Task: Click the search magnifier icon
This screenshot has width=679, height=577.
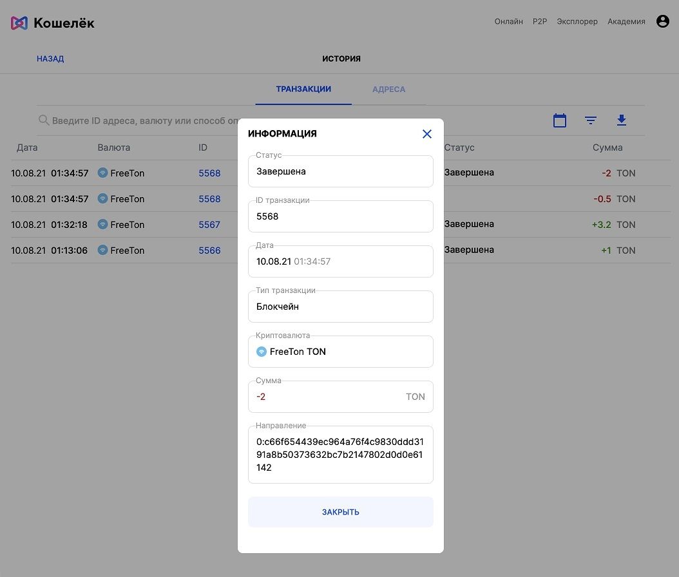Action: click(44, 120)
